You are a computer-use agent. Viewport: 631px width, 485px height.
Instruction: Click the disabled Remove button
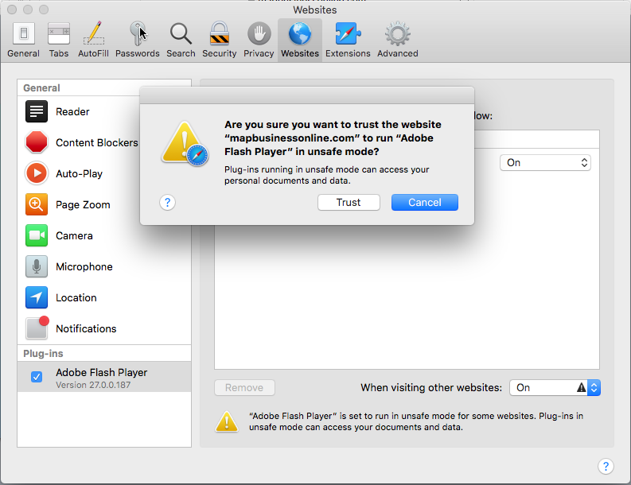244,387
